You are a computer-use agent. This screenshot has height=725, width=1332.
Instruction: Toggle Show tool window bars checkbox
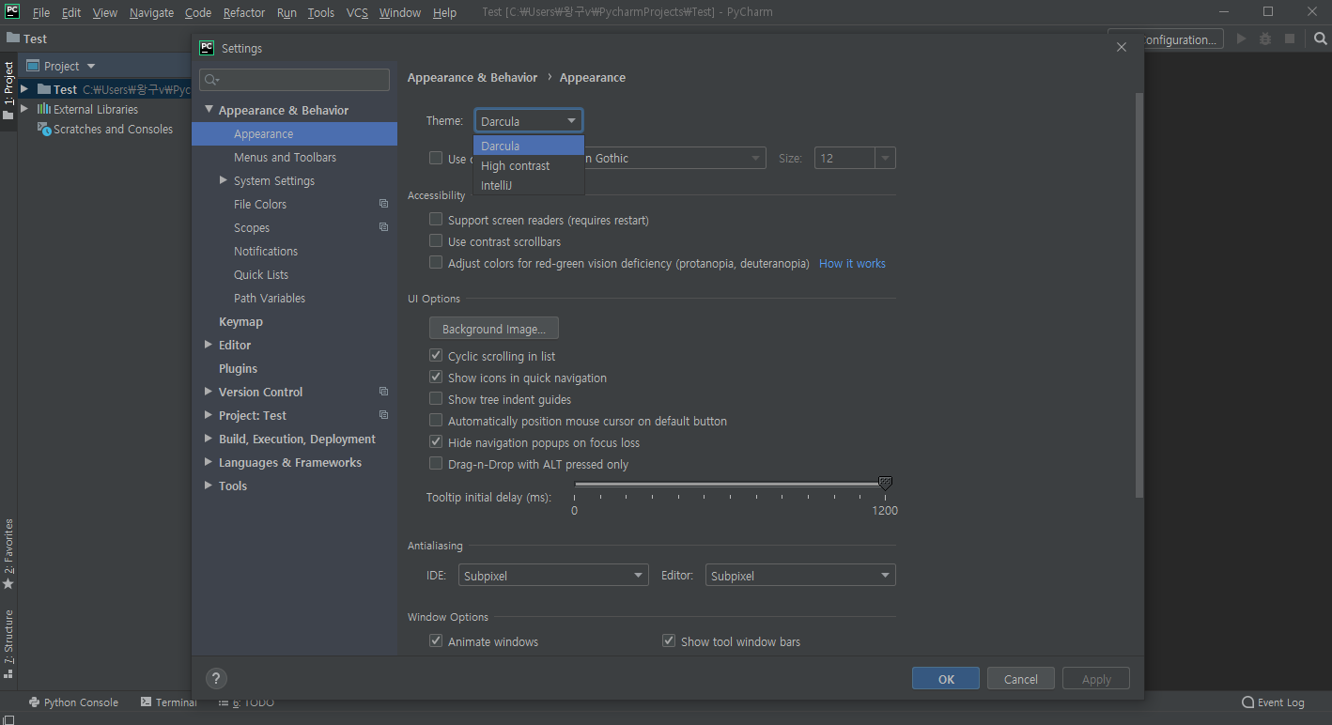point(669,641)
